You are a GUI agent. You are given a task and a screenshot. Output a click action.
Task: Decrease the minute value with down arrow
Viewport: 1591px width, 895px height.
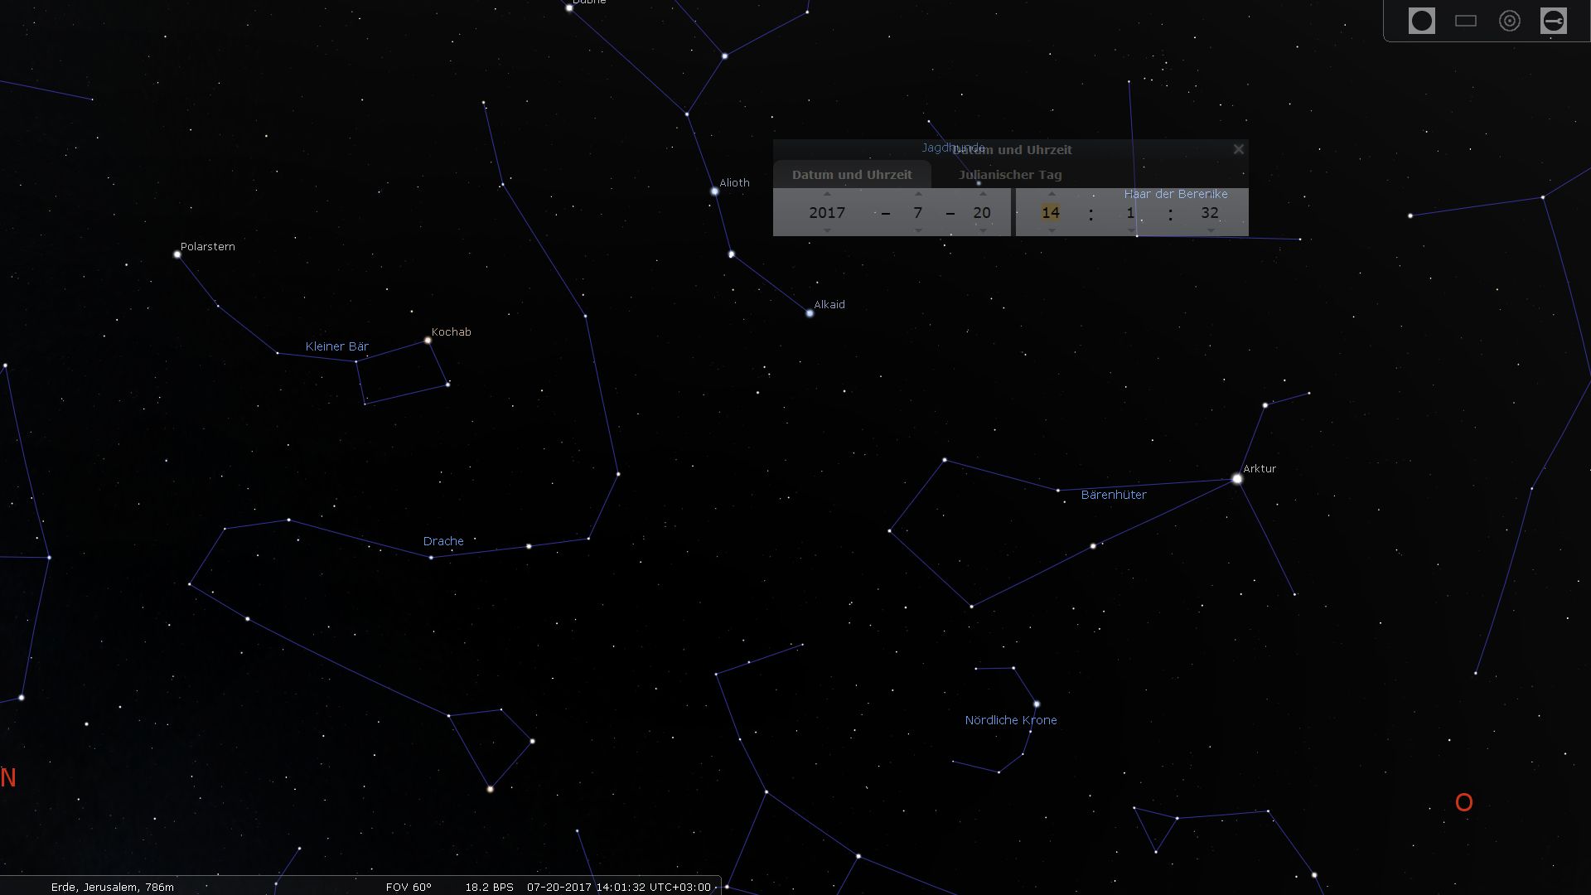tap(1131, 230)
